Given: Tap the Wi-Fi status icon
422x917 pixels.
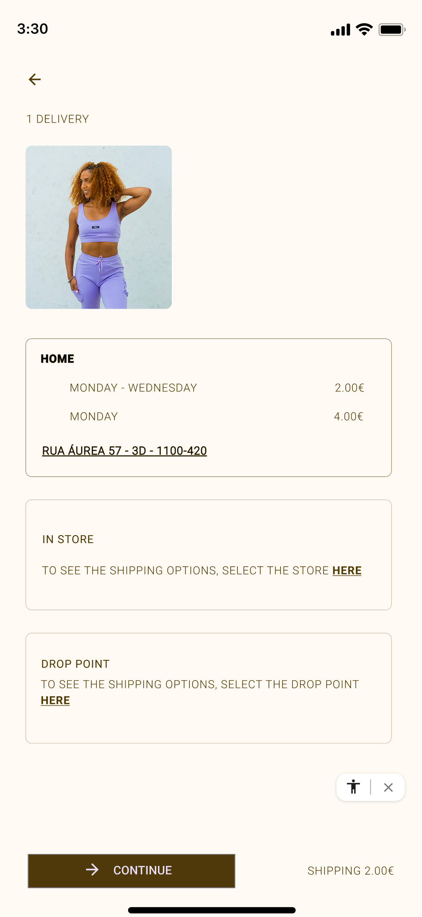Looking at the screenshot, I should 364,29.
